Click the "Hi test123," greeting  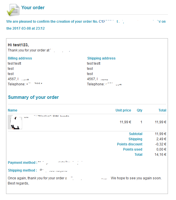pyautogui.click(x=18, y=45)
